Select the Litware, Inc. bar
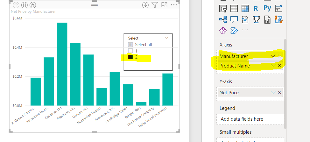Screen dimensions: 310x142 88,80
